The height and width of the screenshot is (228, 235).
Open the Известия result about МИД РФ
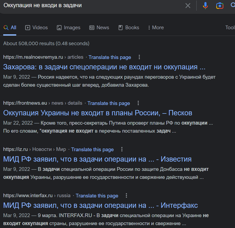[97, 159]
